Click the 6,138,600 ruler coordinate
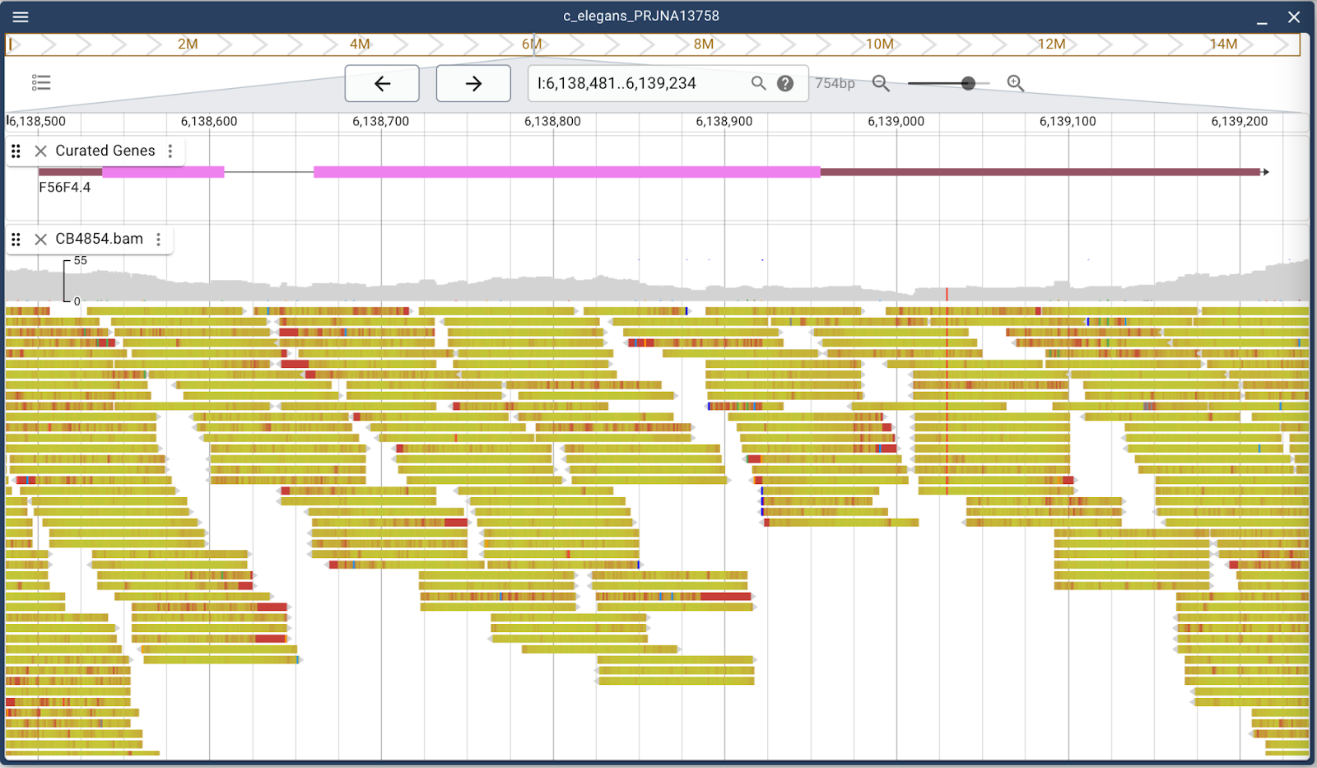The height and width of the screenshot is (768, 1317). [209, 121]
